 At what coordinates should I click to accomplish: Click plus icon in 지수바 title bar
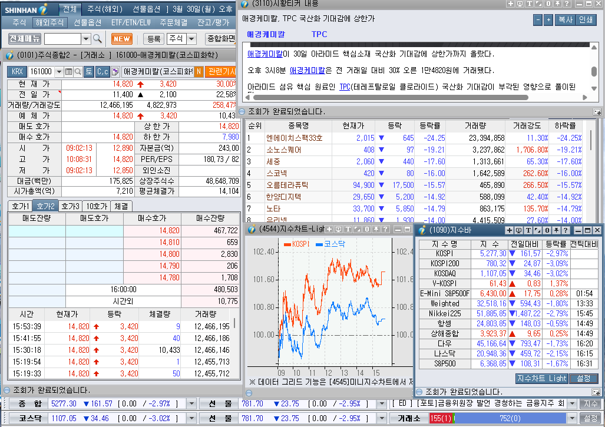[510, 230]
